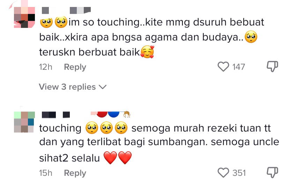Select the 'teruskn berbuat baik' comment text
Image resolution: width=289 pixels, height=181 pixels.
[89, 52]
